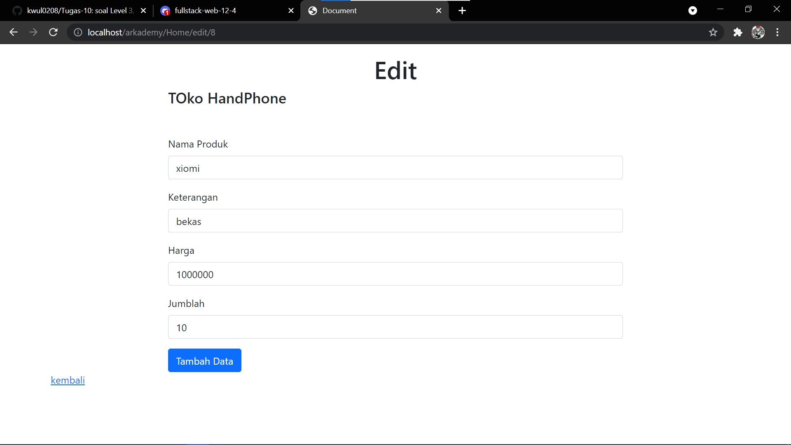
Task: Bookmark this page with the star icon
Action: pyautogui.click(x=713, y=32)
